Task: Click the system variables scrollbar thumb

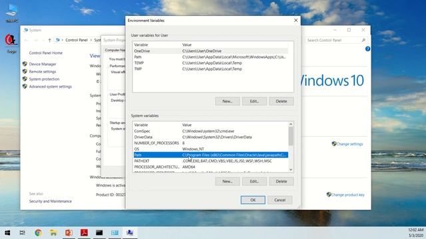Action: (291, 136)
